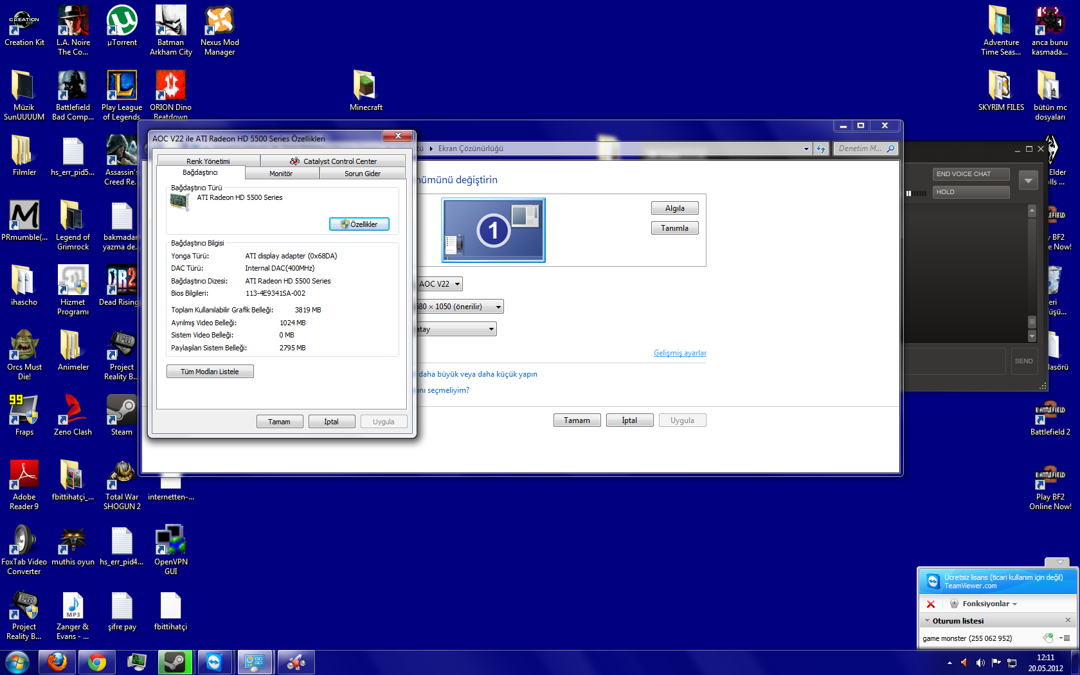Click Tamam in the adapter properties dialog
Viewport: 1080px width, 675px height.
point(279,422)
